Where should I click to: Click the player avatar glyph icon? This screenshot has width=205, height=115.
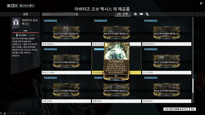13,6
